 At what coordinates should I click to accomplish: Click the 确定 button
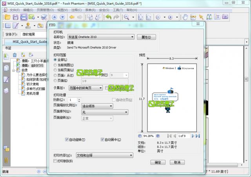158,162
